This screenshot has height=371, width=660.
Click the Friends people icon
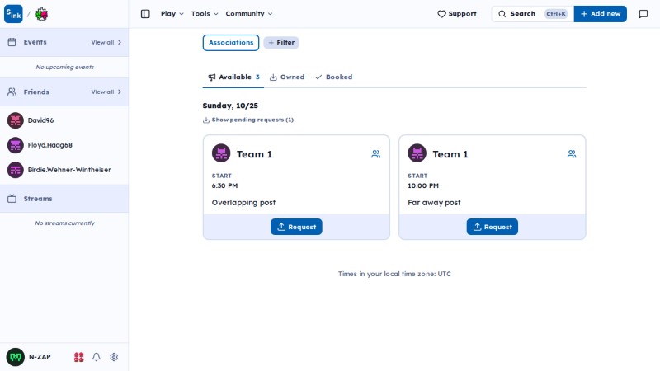click(x=12, y=92)
